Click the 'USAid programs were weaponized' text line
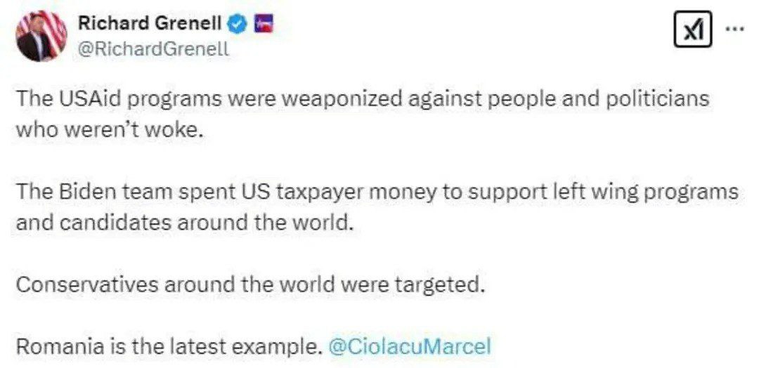This screenshot has width=759, height=368. click(x=363, y=98)
